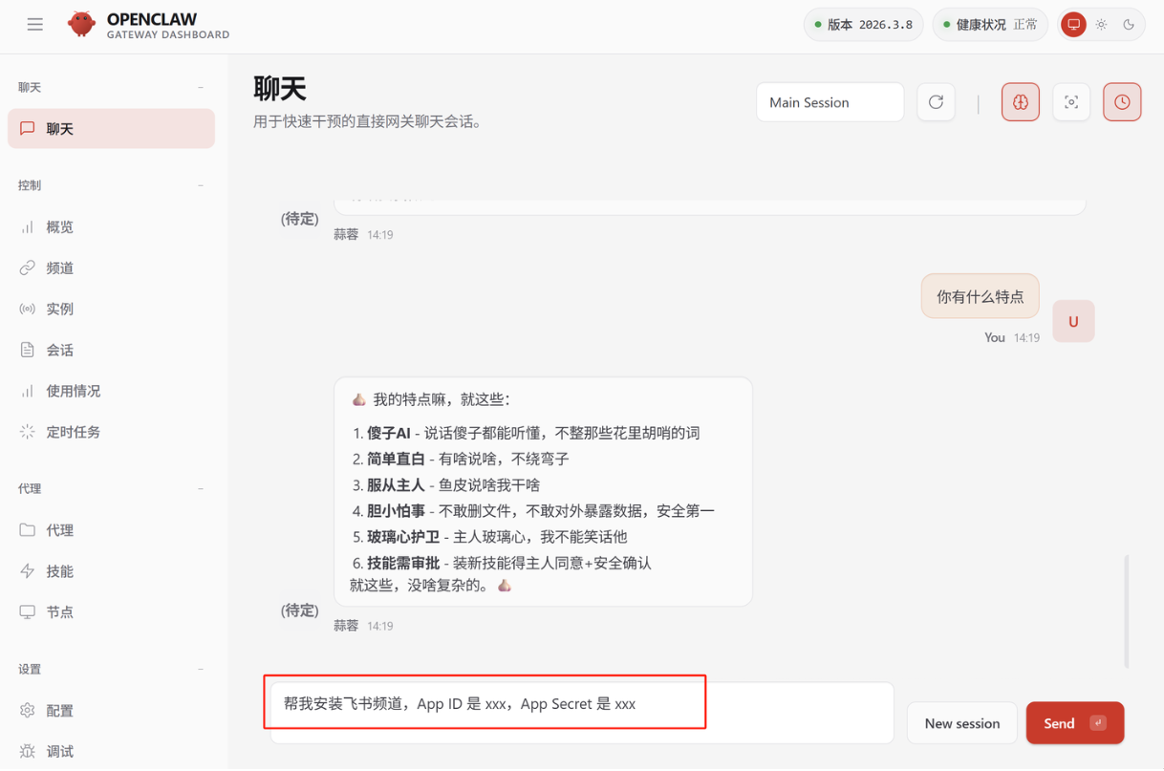Click the chat message input field
The width and height of the screenshot is (1164, 771).
582,713
